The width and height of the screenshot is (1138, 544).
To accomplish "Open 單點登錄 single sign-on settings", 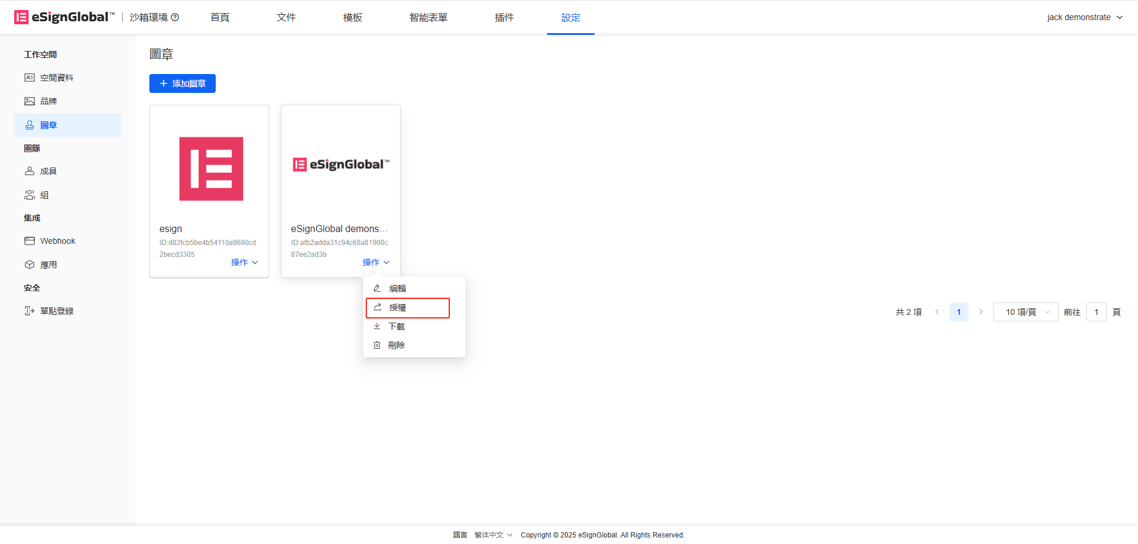I will click(x=68, y=311).
